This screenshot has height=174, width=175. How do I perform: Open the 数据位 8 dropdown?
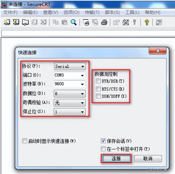(x=70, y=94)
